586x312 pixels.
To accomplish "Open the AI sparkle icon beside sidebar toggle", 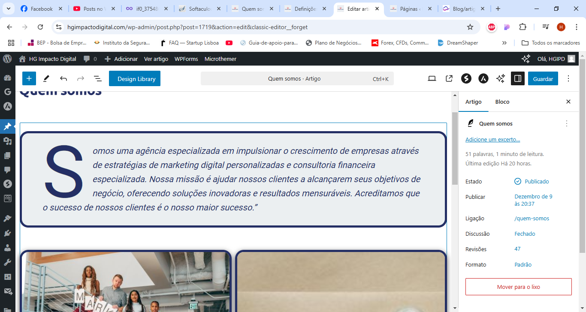I will (501, 78).
